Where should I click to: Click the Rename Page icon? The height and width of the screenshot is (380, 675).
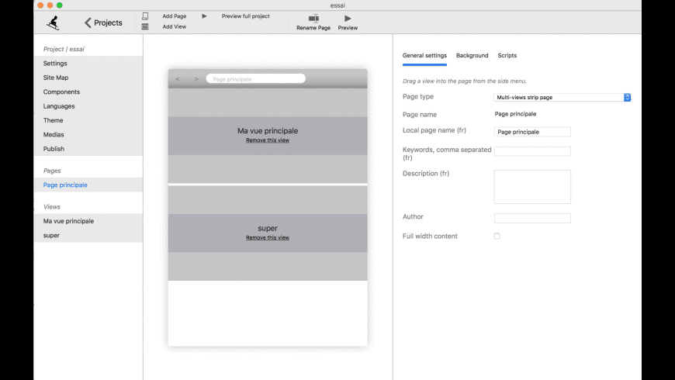pos(313,19)
